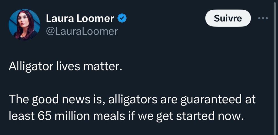This screenshot has height=135, width=278.
Task: Open the Laura Loomer display name link
Action: (x=80, y=18)
